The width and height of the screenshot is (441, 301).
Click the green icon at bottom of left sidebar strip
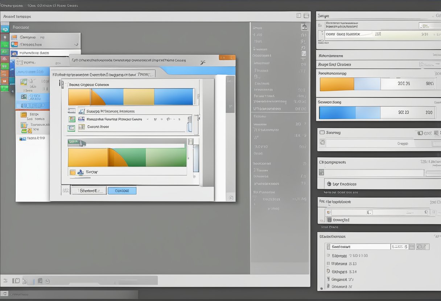(5, 88)
